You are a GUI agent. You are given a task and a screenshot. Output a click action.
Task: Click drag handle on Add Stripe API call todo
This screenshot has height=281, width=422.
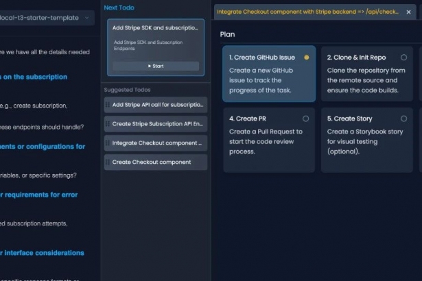[107, 105]
